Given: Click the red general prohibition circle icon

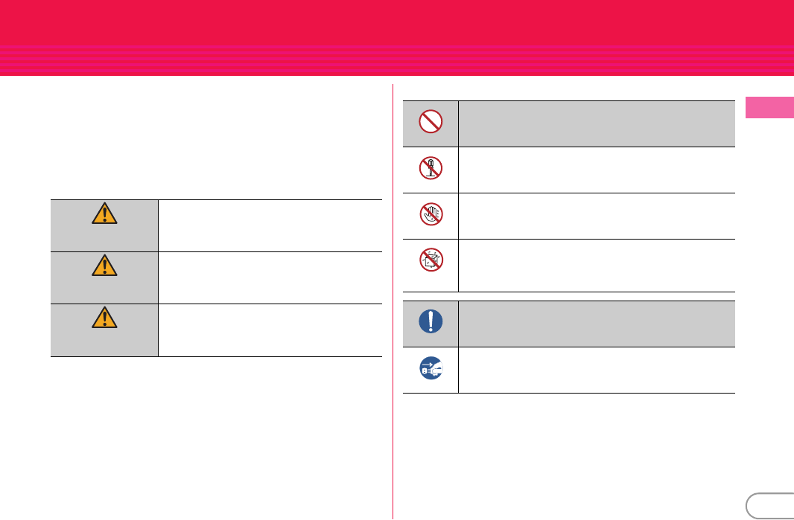Looking at the screenshot, I should click(431, 121).
